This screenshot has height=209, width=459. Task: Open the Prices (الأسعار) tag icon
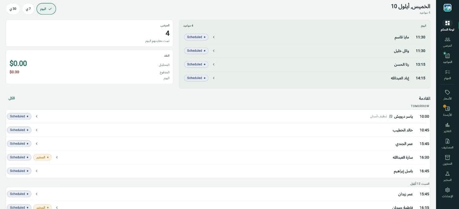tap(447, 92)
